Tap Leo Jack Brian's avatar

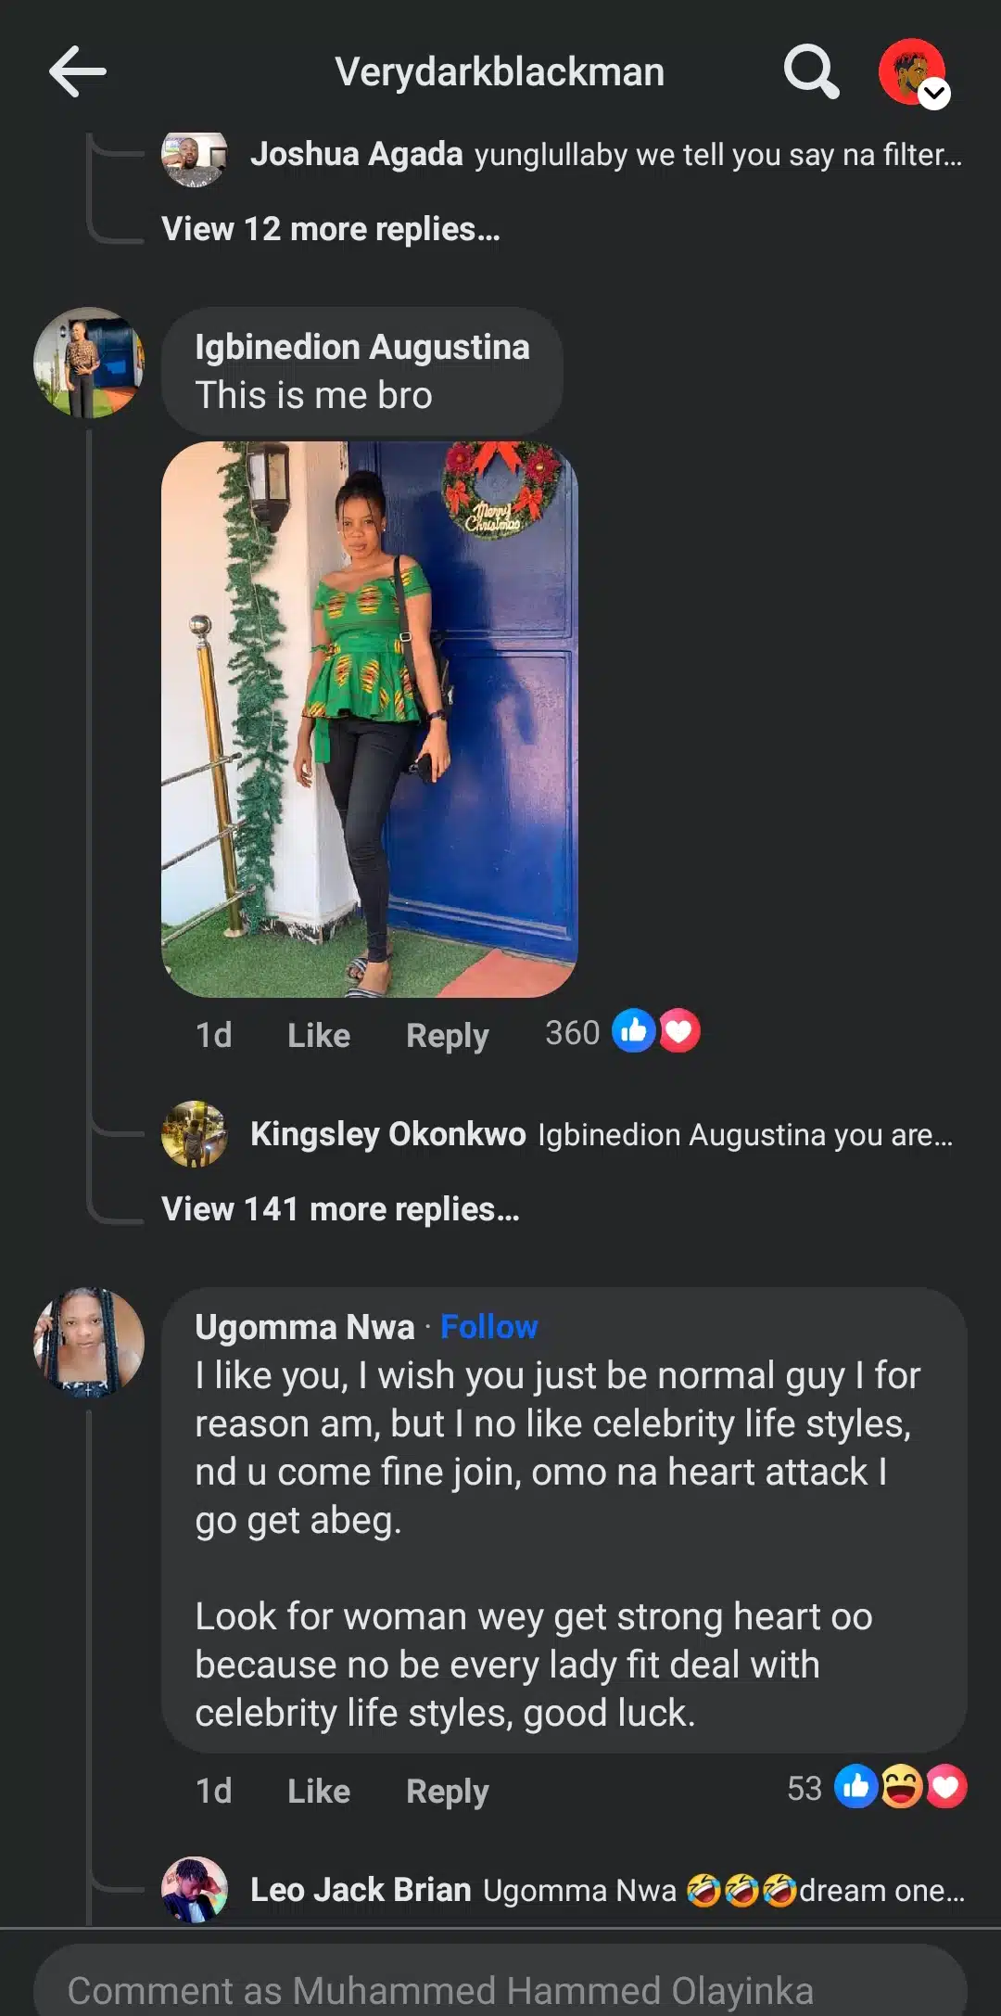pyautogui.click(x=194, y=1889)
